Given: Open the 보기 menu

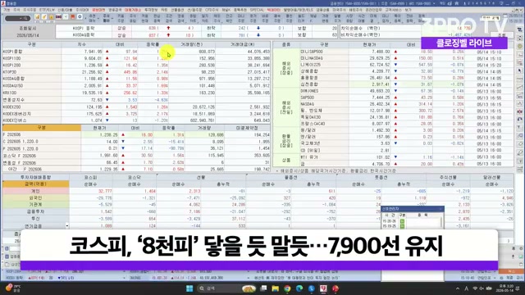Looking at the screenshot, I should [x=408, y=10].
